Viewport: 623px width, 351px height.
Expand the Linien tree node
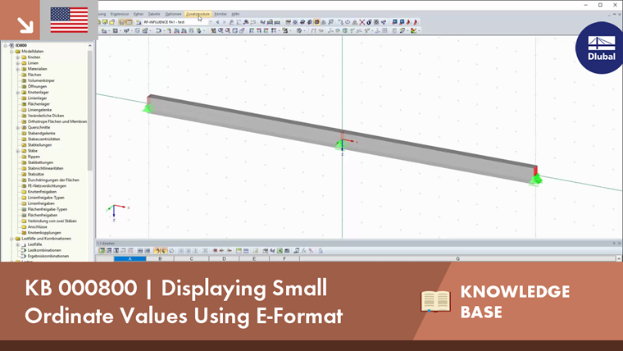pos(18,63)
